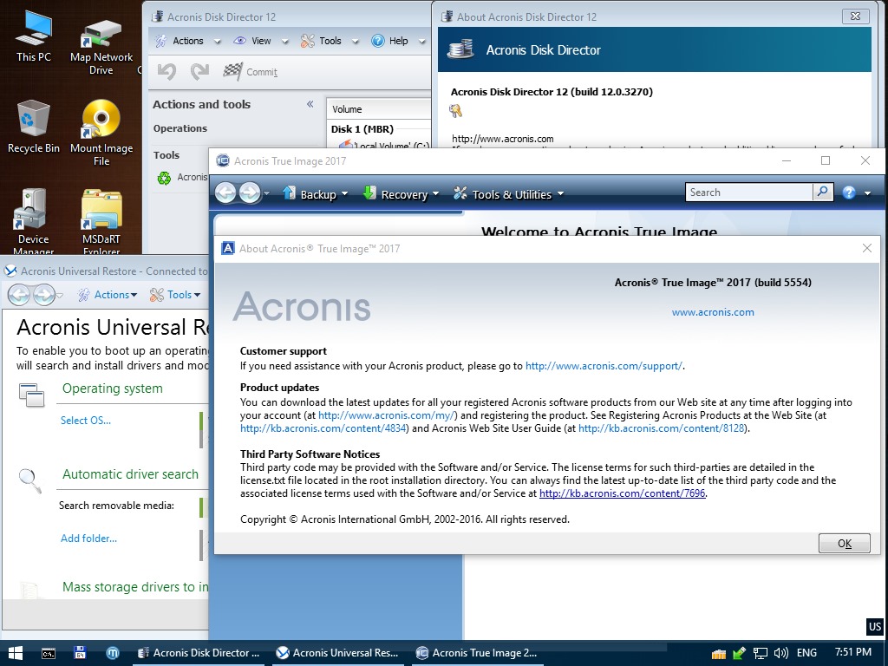Open round blue M taskbar icon

(x=113, y=653)
